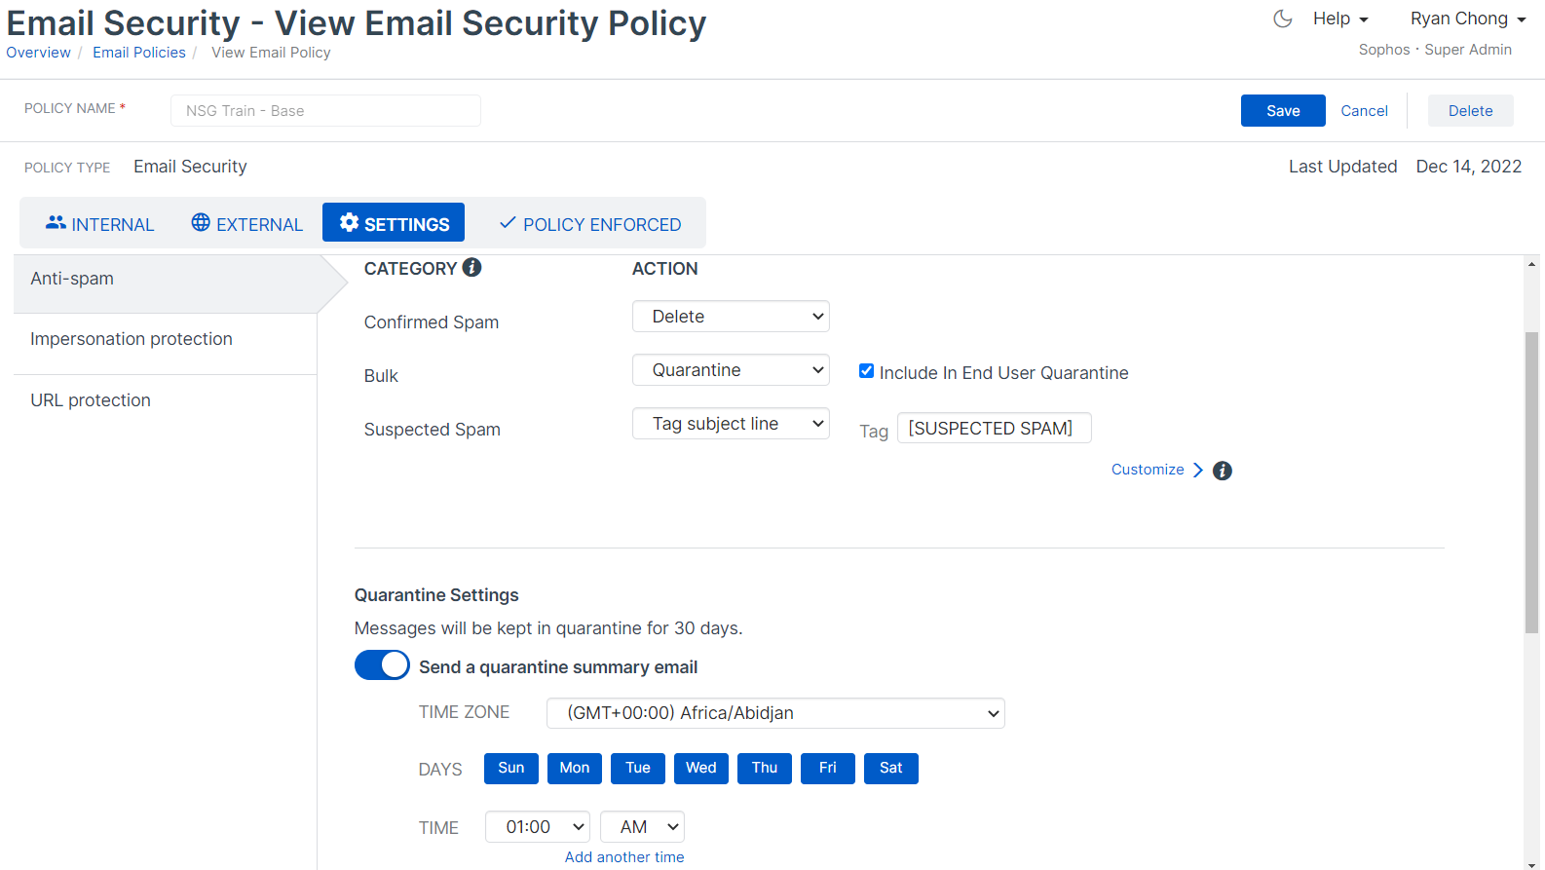Expand the Time Zone dropdown
Screen dimensions: 1545x870
pos(774,713)
